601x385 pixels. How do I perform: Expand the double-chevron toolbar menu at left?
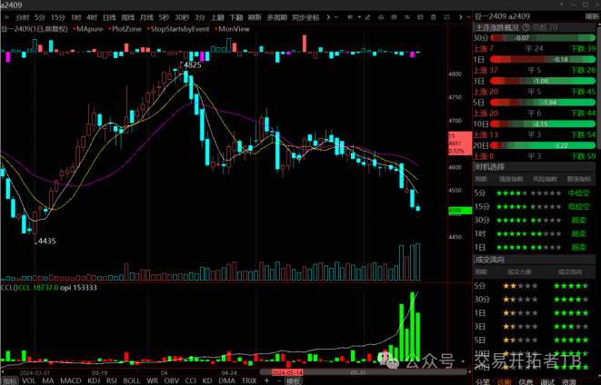pyautogui.click(x=6, y=17)
